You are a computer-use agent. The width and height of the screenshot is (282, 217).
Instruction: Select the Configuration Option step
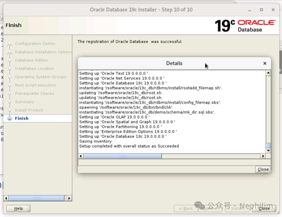[35, 44]
